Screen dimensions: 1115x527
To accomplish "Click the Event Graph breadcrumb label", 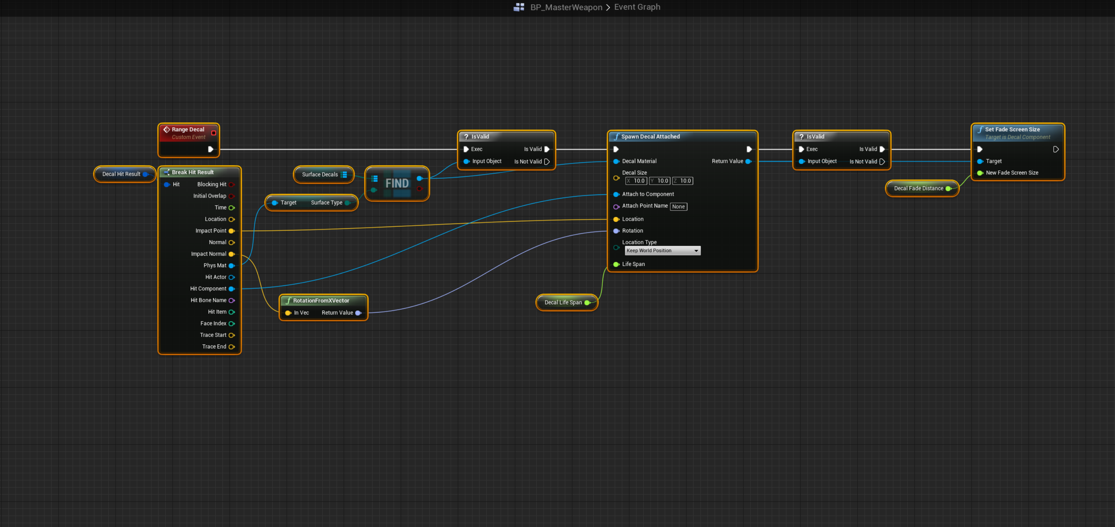I will click(x=637, y=7).
